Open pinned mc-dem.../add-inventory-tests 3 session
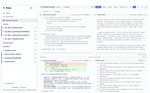Image resolution: width=150 pixels, height=93 pixels. pyautogui.click(x=17, y=35)
